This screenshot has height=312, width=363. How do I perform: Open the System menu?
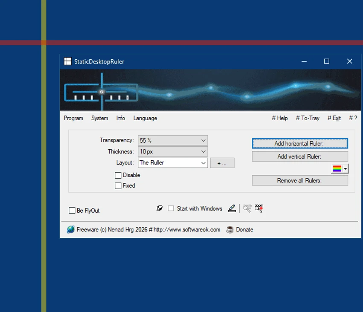pos(100,118)
